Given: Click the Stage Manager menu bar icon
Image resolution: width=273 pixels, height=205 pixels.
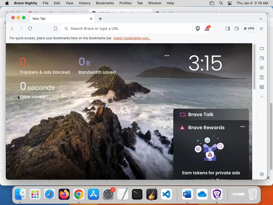Looking at the screenshot, I should 212,3.
